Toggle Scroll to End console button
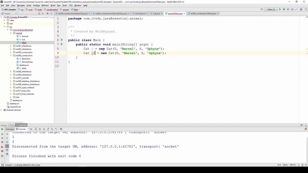 point(7,146)
